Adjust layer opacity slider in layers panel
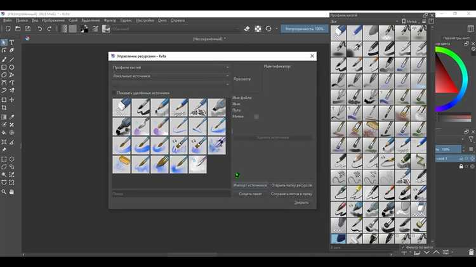The height and width of the screenshot is (267, 476). [x=448, y=149]
